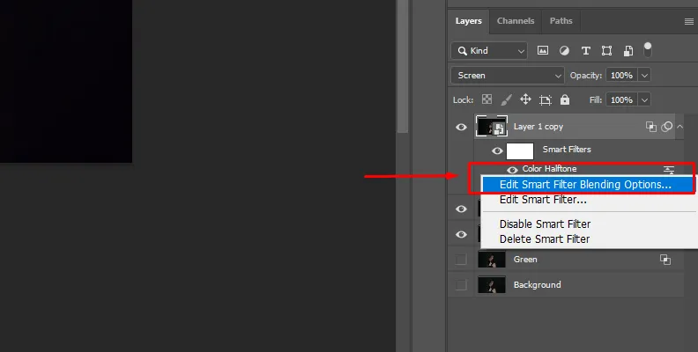
Task: Filter layers by pixel layers icon
Action: 543,51
